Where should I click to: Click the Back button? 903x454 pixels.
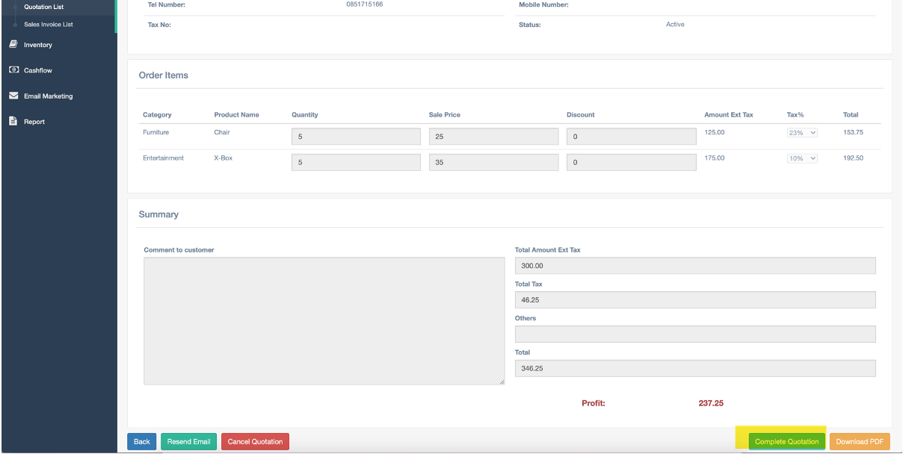point(142,442)
